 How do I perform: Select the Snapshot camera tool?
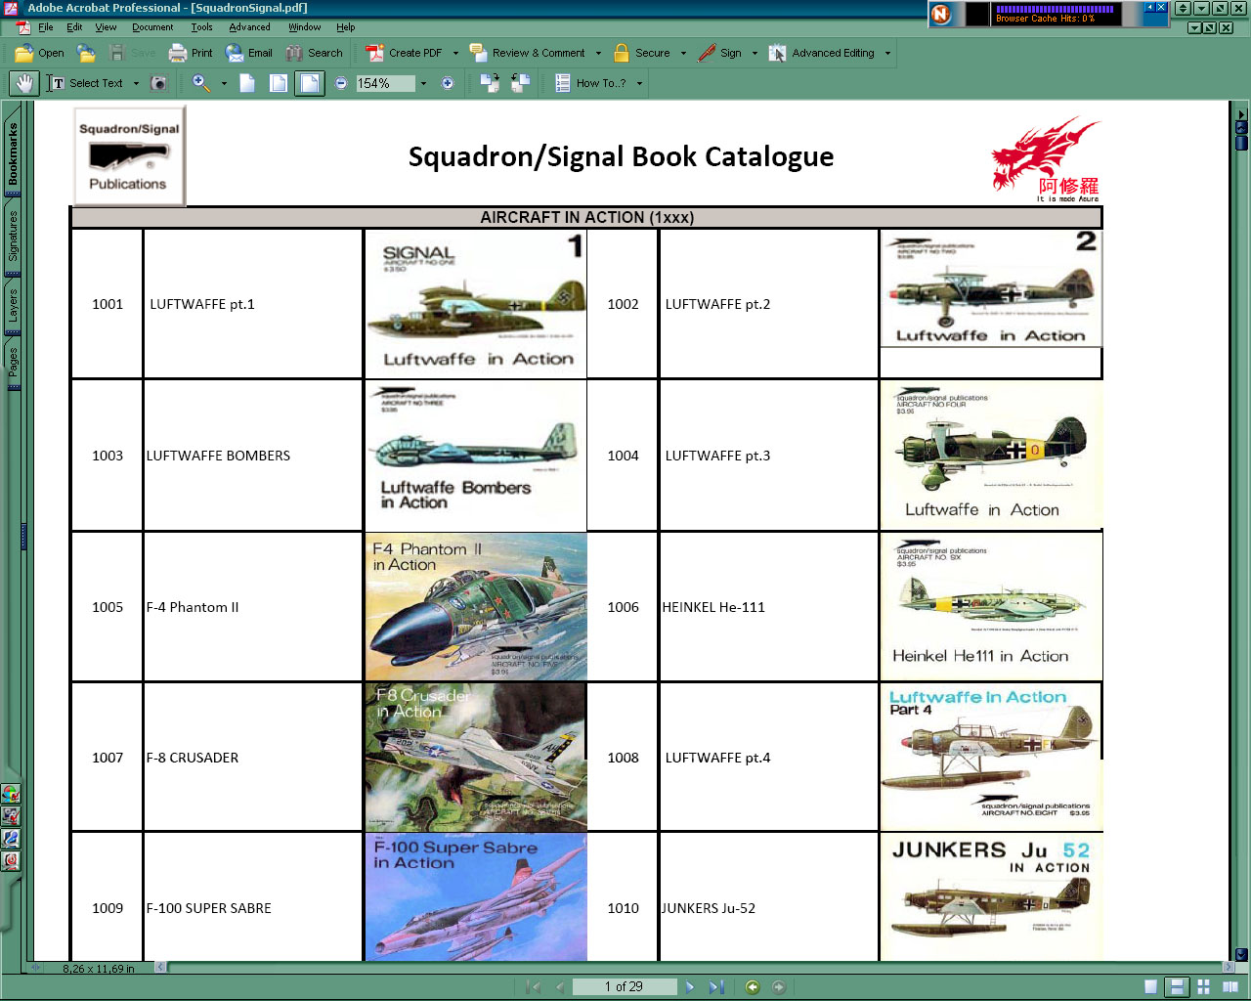point(158,83)
